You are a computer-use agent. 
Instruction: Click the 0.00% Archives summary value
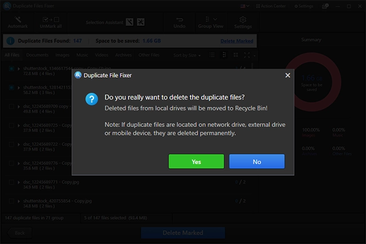coord(308,148)
